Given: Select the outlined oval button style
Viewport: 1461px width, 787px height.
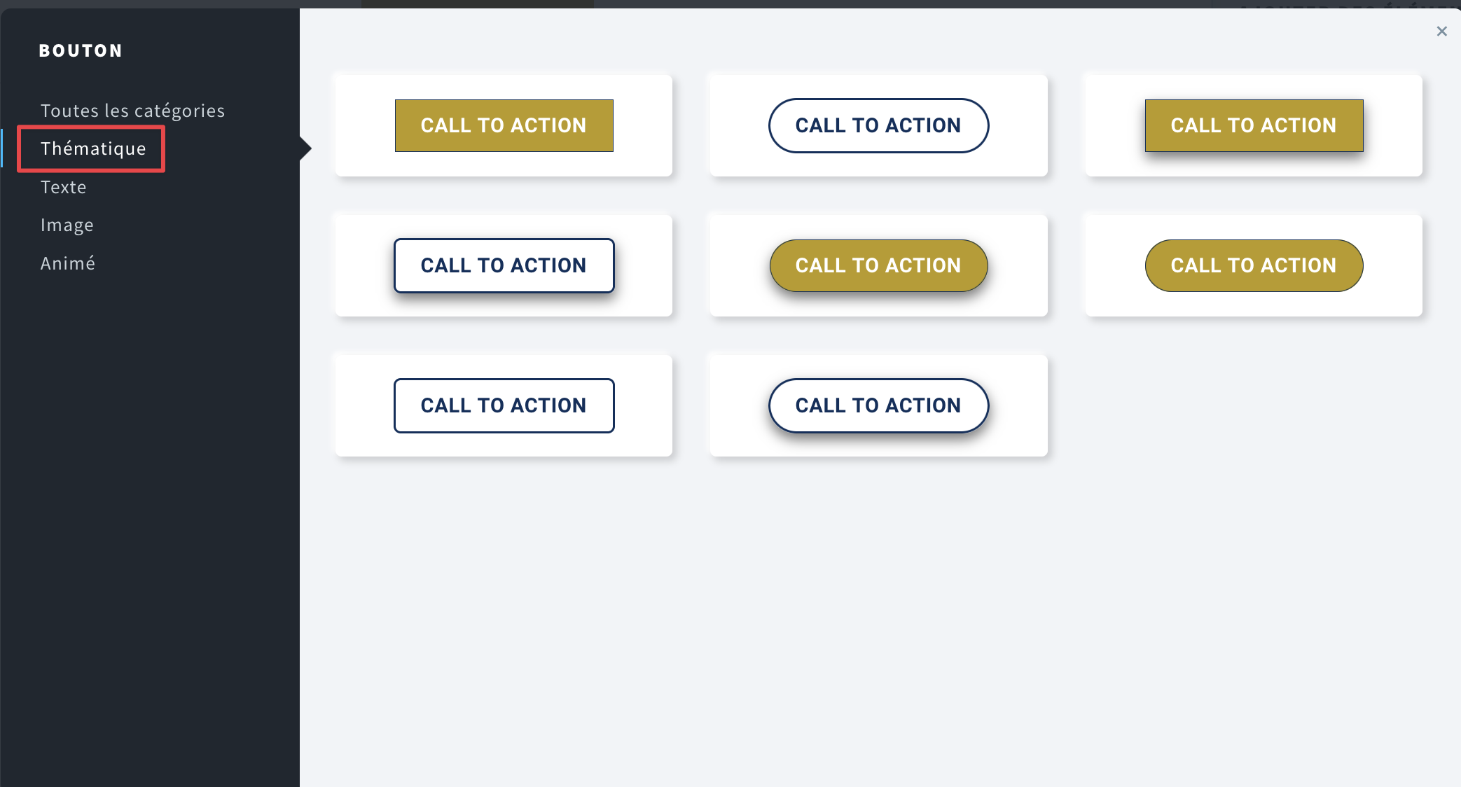Looking at the screenshot, I should [x=878, y=125].
